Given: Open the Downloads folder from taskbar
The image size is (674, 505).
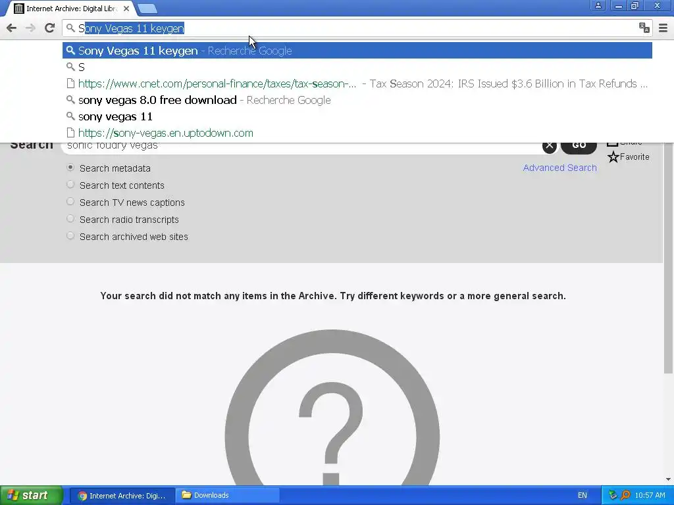Looking at the screenshot, I should (x=228, y=496).
